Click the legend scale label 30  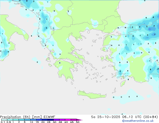pyautogui.click(x=54, y=122)
